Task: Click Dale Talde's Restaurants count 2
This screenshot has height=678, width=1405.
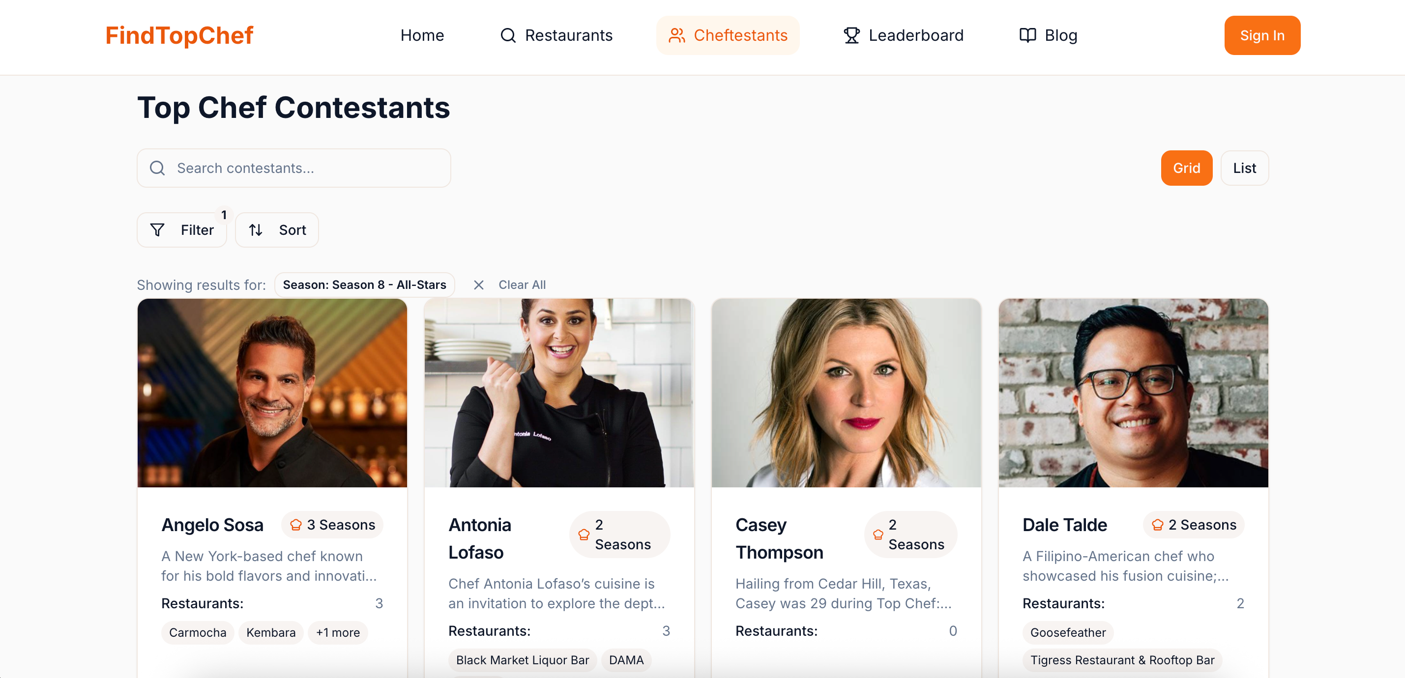Action: (x=1240, y=603)
